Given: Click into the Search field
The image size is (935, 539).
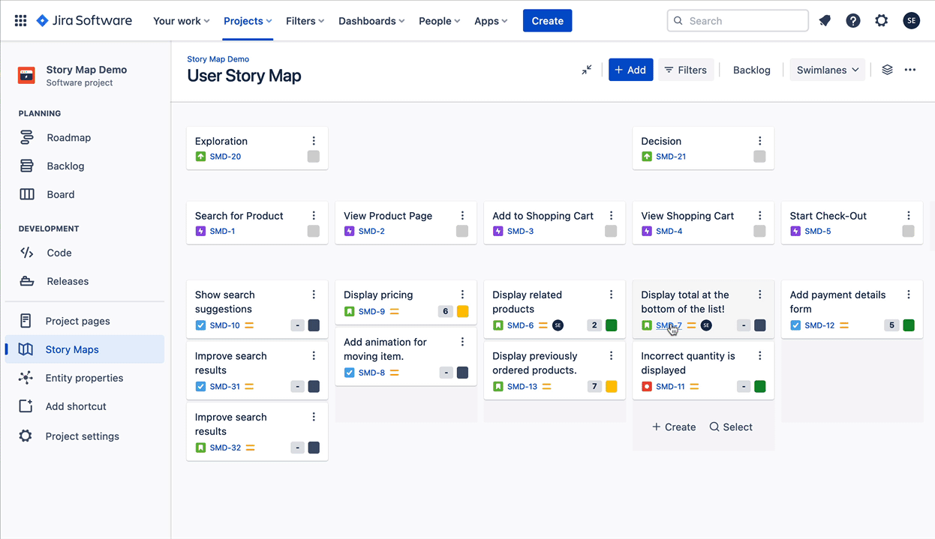Looking at the screenshot, I should 738,21.
